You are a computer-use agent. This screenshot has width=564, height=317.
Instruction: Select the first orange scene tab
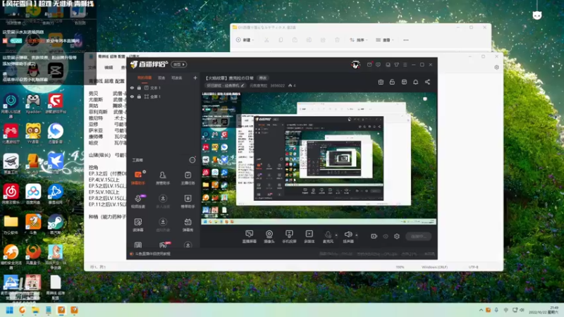tap(145, 77)
